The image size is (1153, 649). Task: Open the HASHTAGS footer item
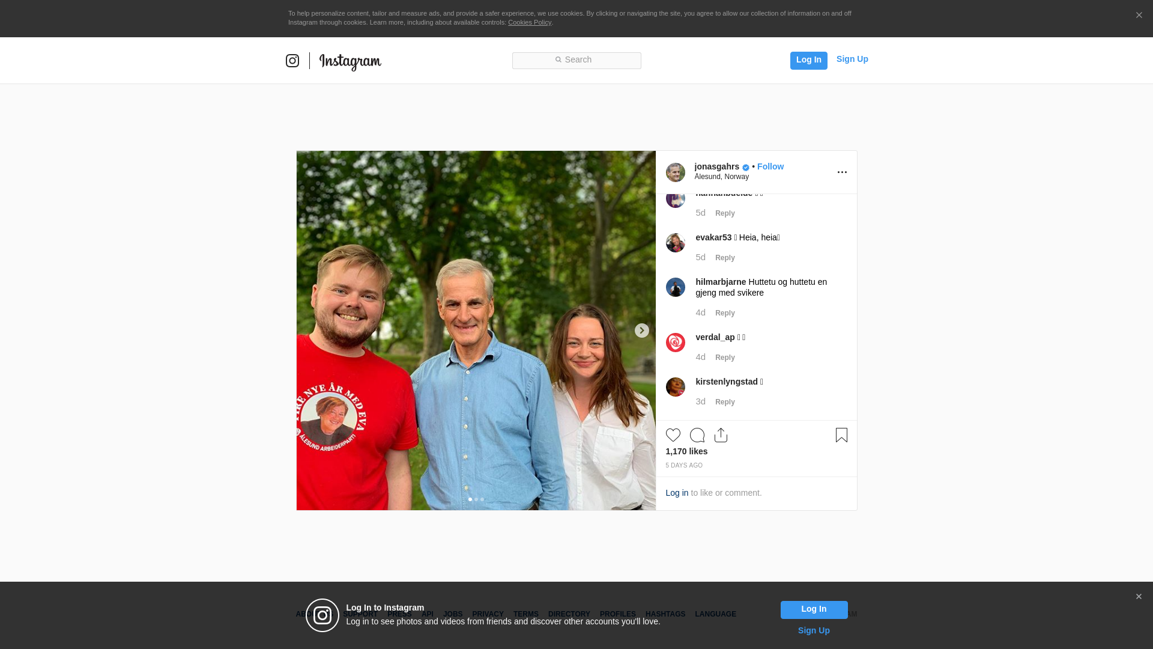pos(665,614)
